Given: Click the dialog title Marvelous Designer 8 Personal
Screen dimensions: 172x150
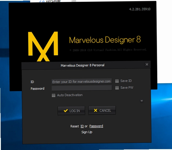Looking at the screenshot, I should (82, 65).
